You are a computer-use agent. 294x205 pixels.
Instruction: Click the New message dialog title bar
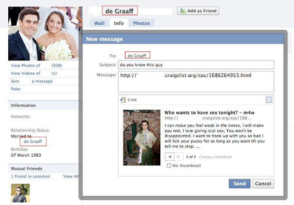point(183,39)
